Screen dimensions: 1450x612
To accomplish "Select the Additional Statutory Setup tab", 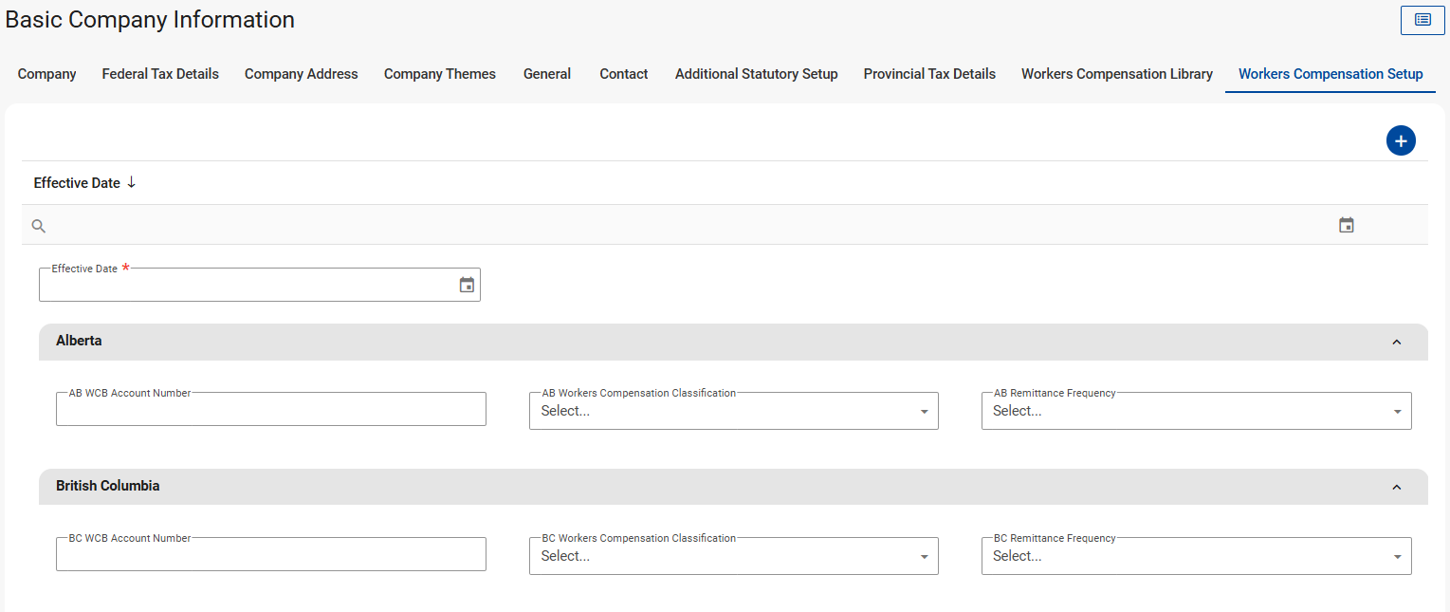I will (x=756, y=74).
